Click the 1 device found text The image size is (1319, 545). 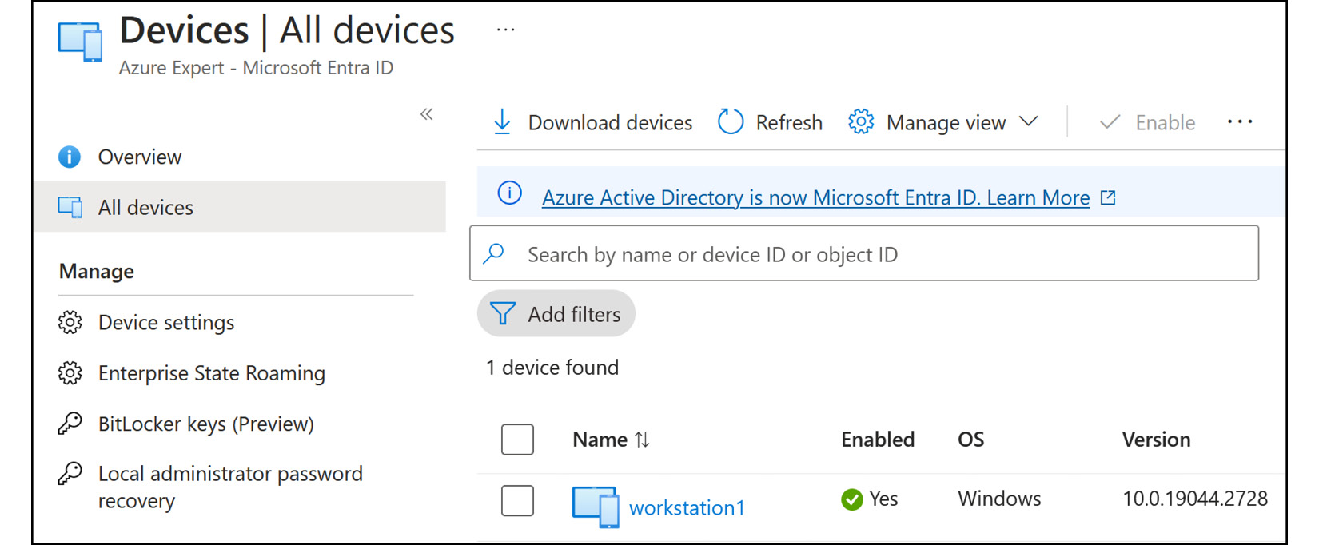point(552,368)
